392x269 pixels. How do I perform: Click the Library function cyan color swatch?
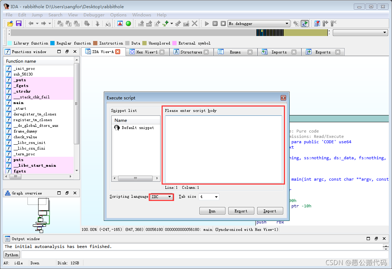[x=10, y=43]
